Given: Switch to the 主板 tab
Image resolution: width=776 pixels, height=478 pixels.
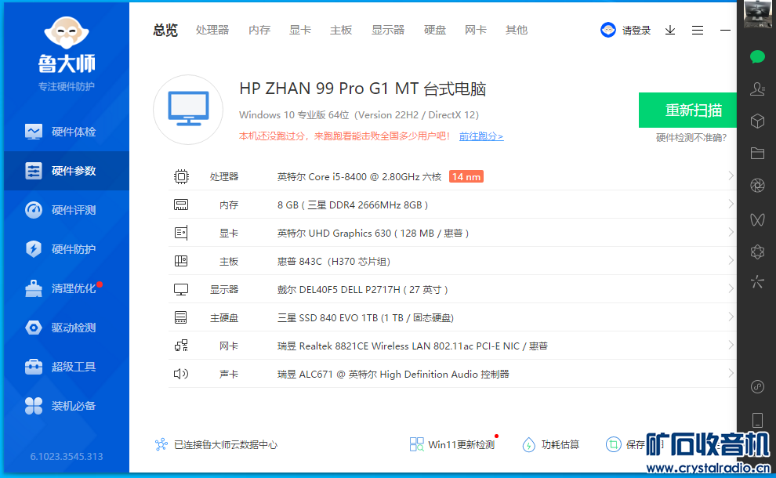Looking at the screenshot, I should tap(341, 31).
